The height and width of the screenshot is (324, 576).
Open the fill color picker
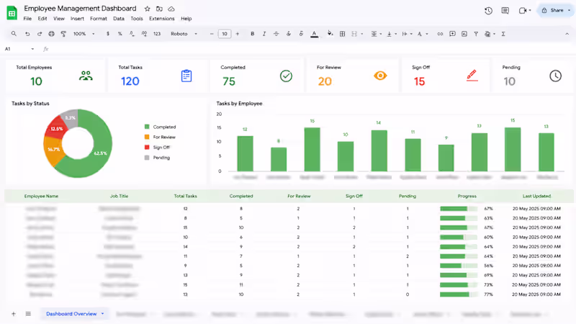pos(330,34)
